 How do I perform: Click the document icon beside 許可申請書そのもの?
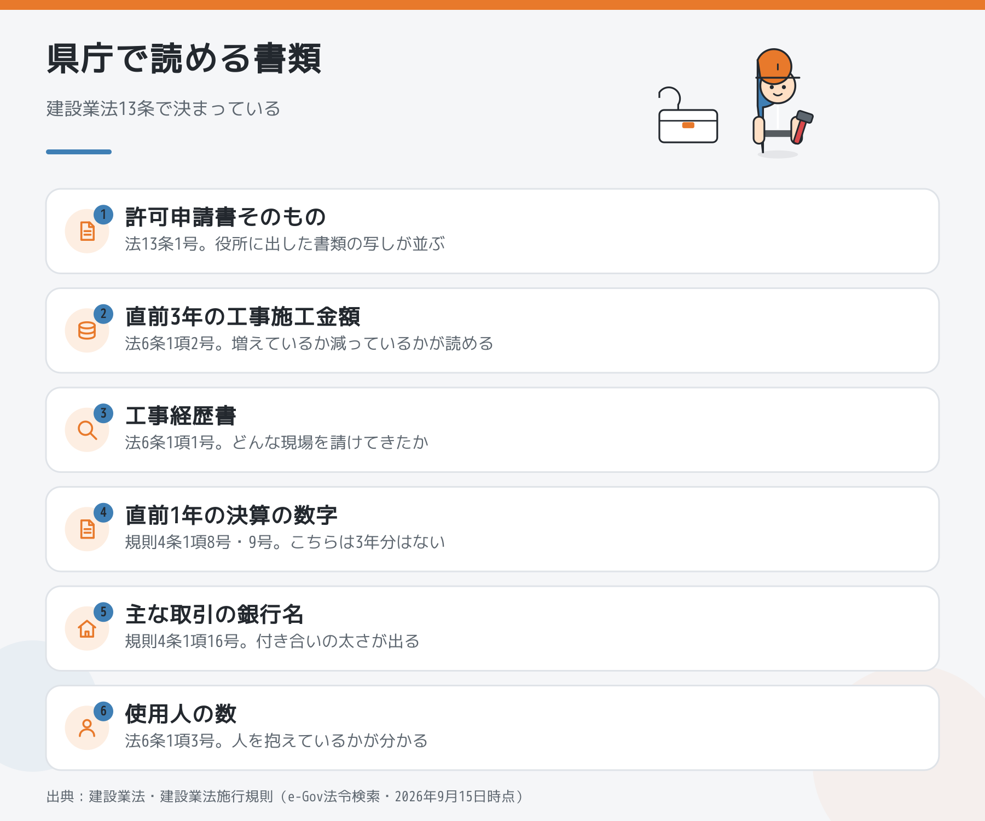coord(87,231)
